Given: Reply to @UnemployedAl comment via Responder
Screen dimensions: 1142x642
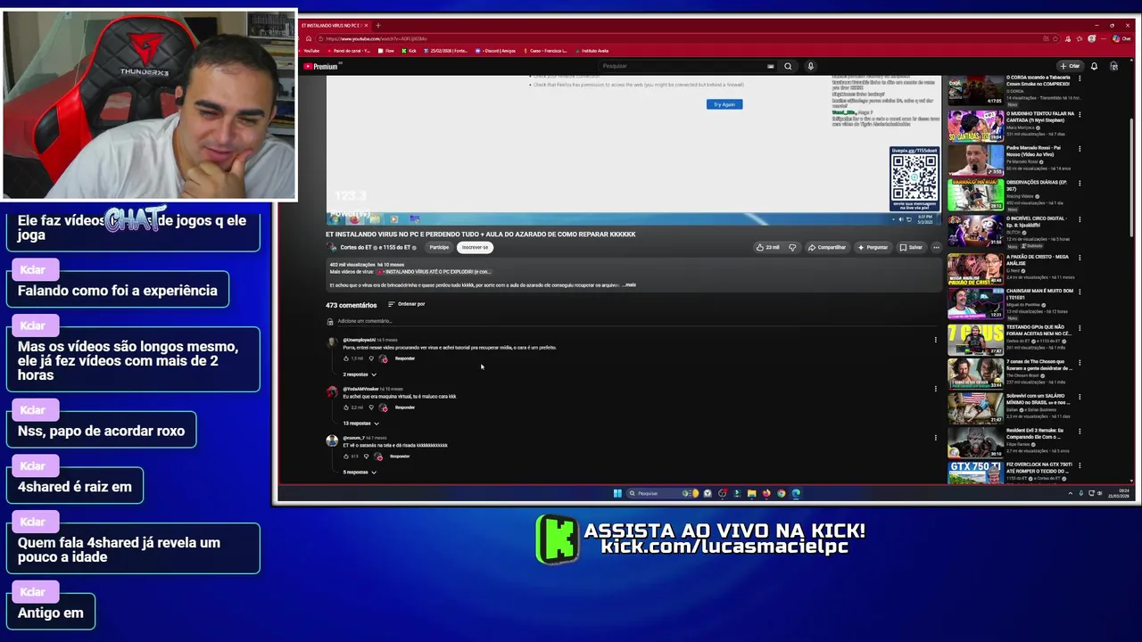Looking at the screenshot, I should point(405,358).
